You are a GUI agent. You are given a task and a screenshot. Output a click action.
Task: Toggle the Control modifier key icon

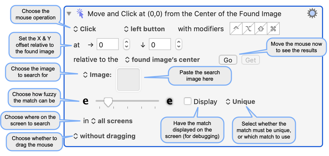pos(236,29)
